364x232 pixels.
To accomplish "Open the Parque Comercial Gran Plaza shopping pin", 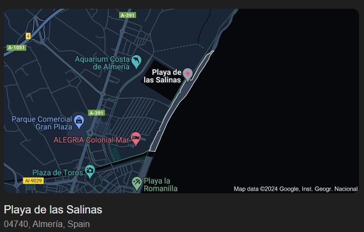I will [79, 122].
